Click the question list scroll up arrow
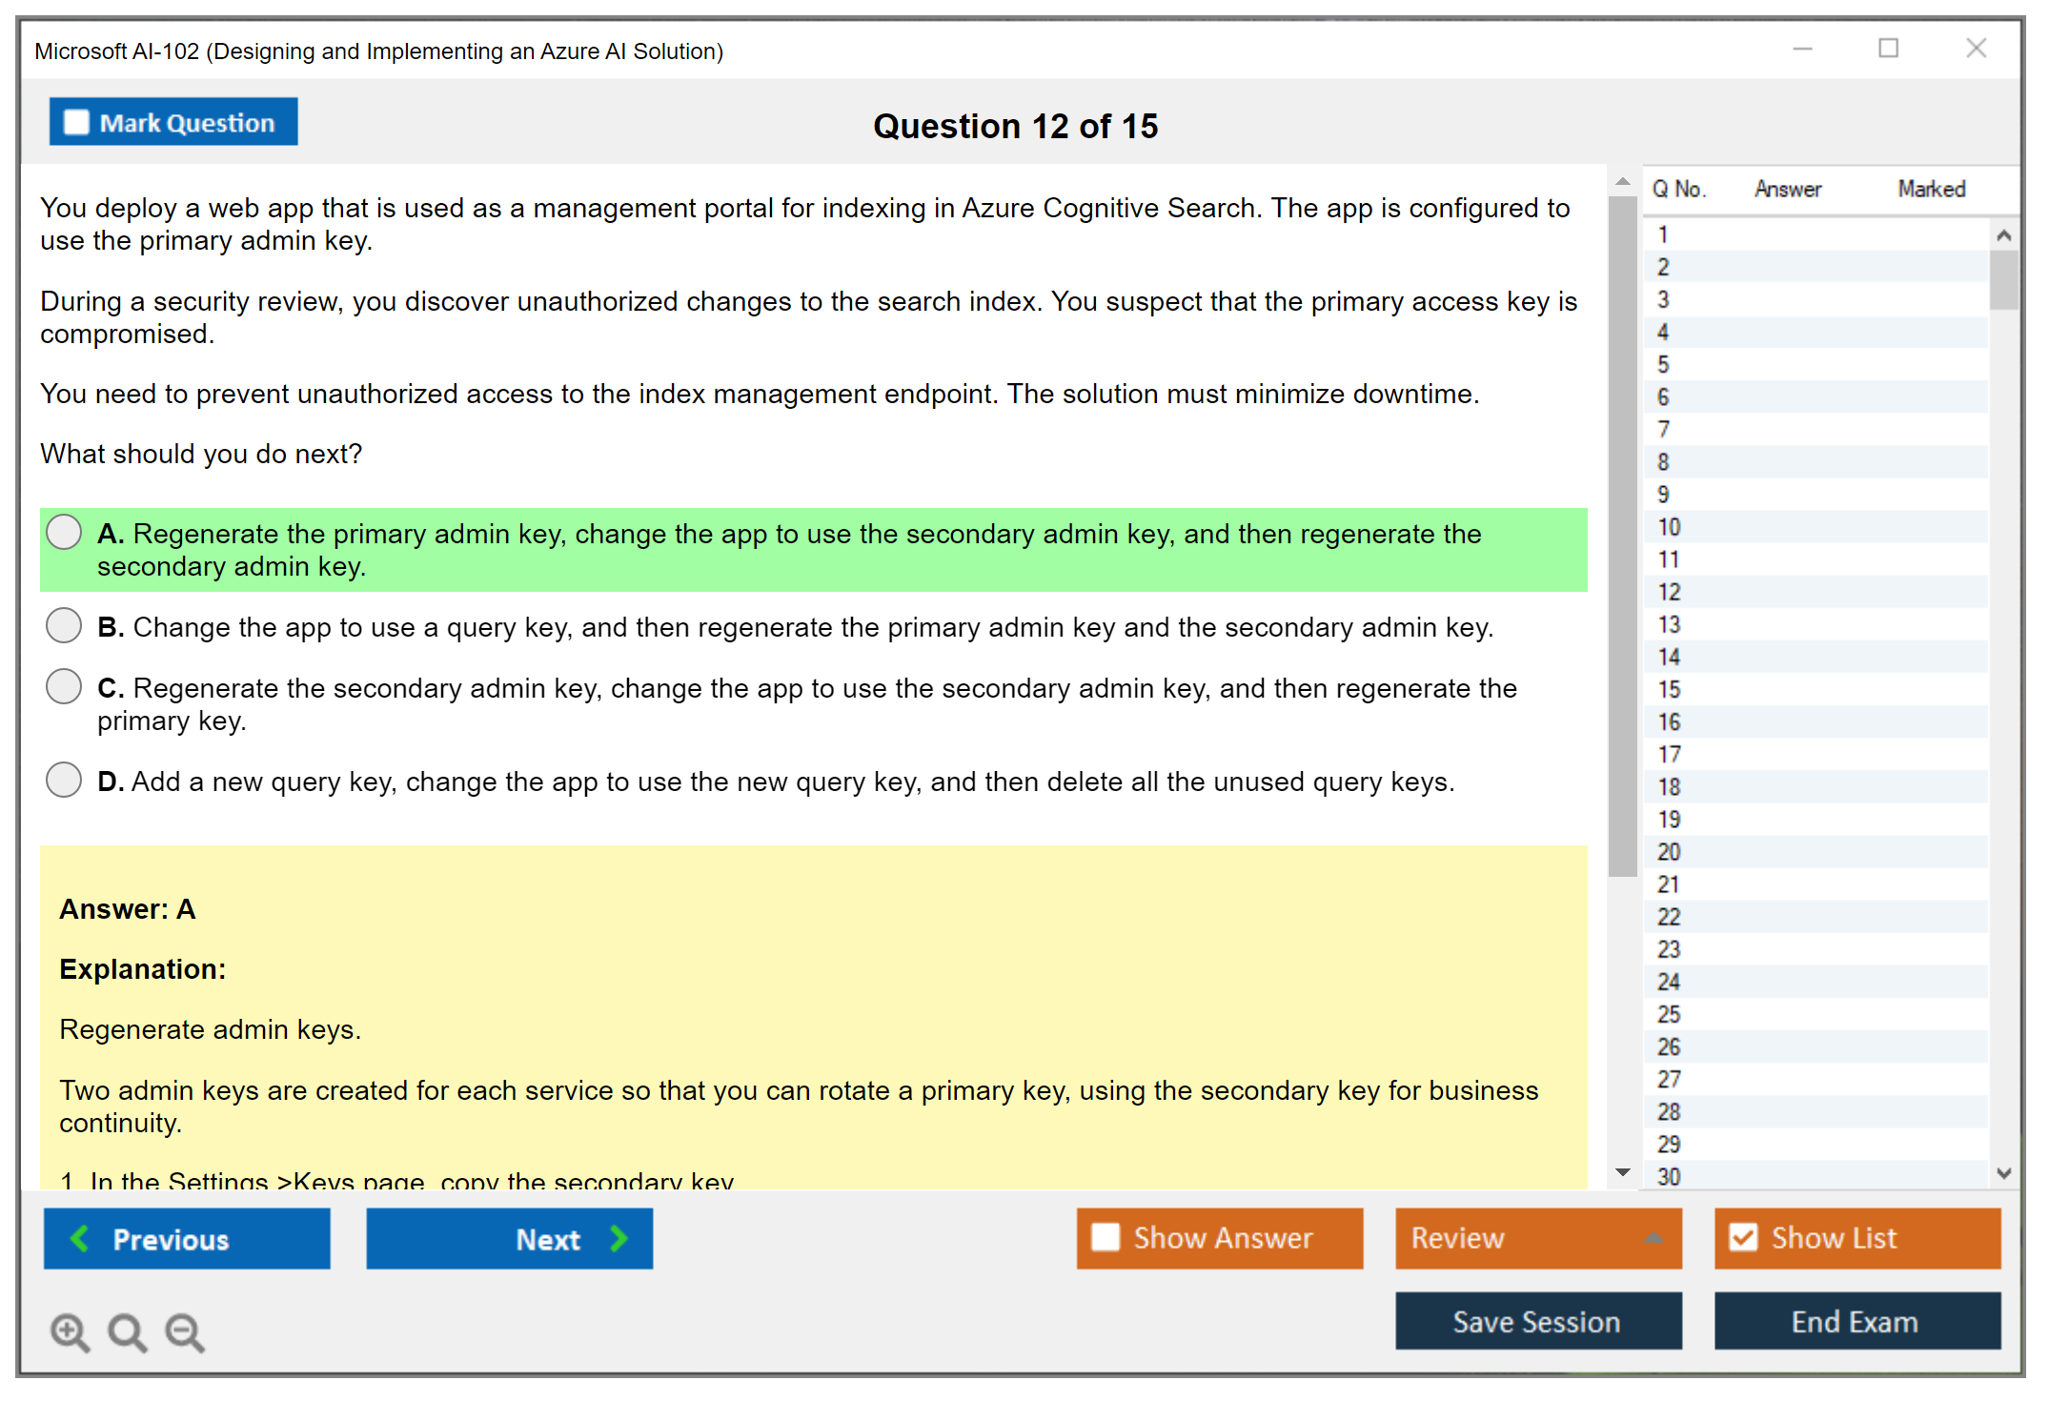This screenshot has width=2049, height=1401. tap(2003, 235)
